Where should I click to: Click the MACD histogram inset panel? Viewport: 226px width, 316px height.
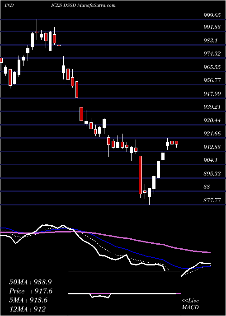[x=124, y=293]
